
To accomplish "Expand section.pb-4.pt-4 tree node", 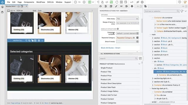I will click(x=153, y=55).
